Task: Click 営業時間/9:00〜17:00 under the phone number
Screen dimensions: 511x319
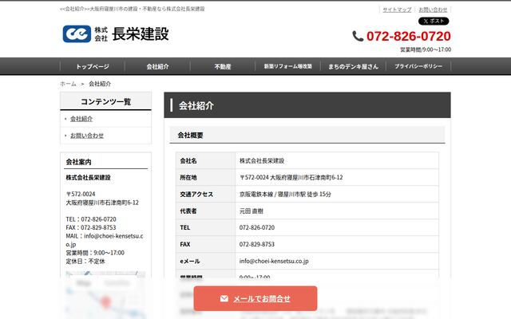Action: [426, 49]
